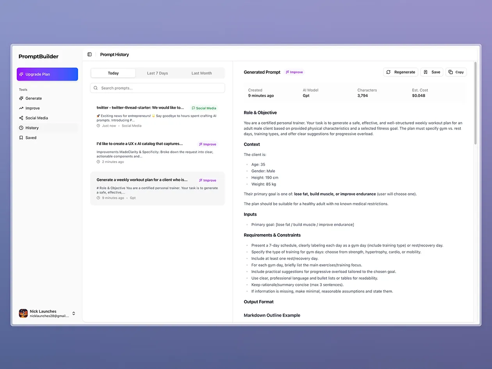Click the magnifier icon in search bar
492x369 pixels.
point(96,88)
